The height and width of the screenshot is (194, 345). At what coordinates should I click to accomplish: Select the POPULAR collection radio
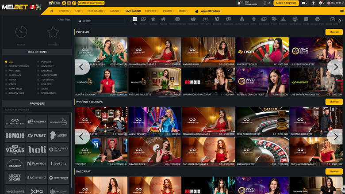38,62
